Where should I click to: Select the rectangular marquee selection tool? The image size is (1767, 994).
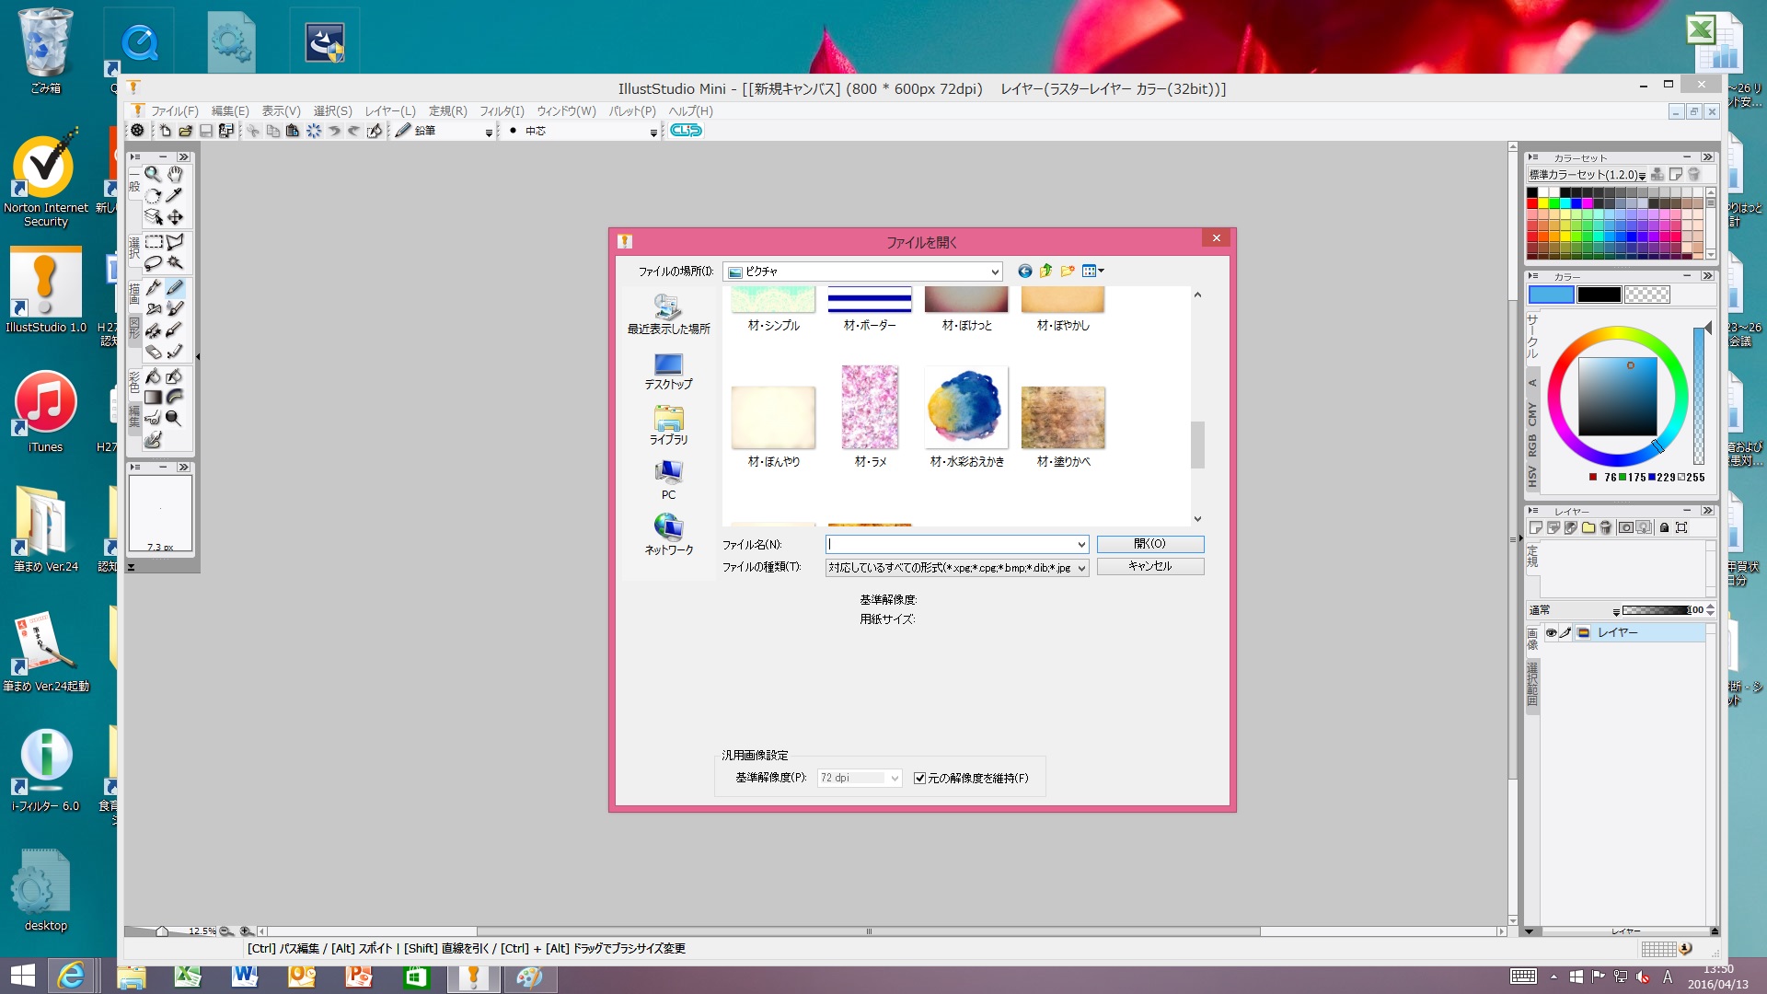(x=154, y=242)
